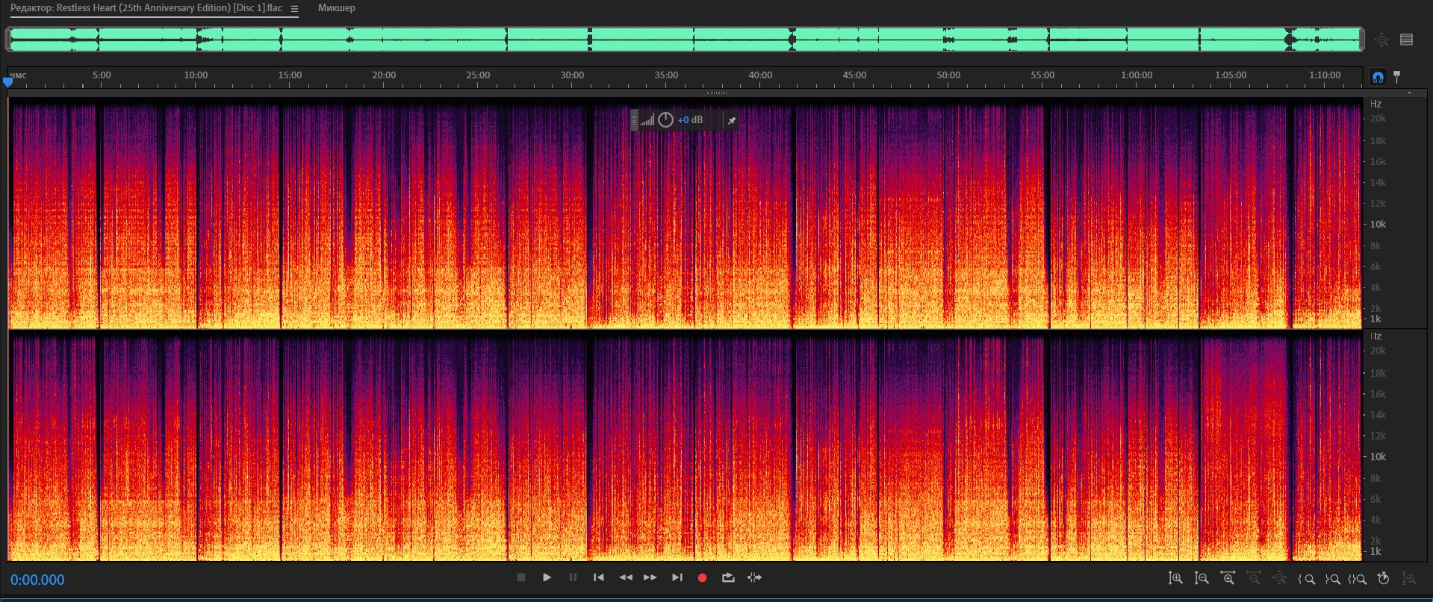The width and height of the screenshot is (1433, 602).
Task: Open the channel list icon beside overview
Action: coord(1406,40)
